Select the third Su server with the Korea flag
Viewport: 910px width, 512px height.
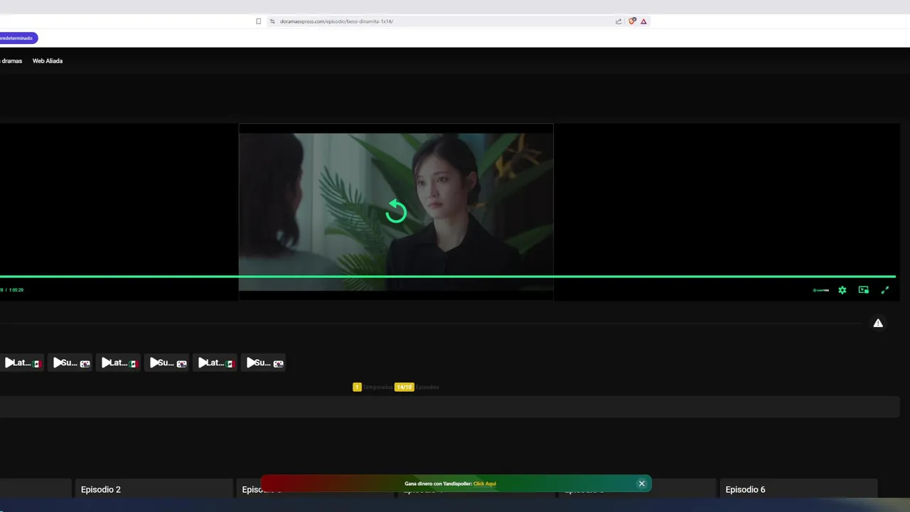pos(263,363)
